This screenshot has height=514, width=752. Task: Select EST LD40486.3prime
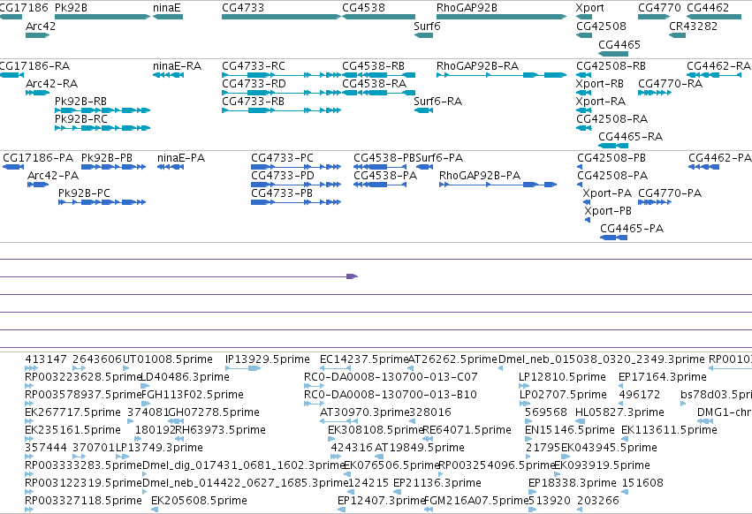coord(145,386)
